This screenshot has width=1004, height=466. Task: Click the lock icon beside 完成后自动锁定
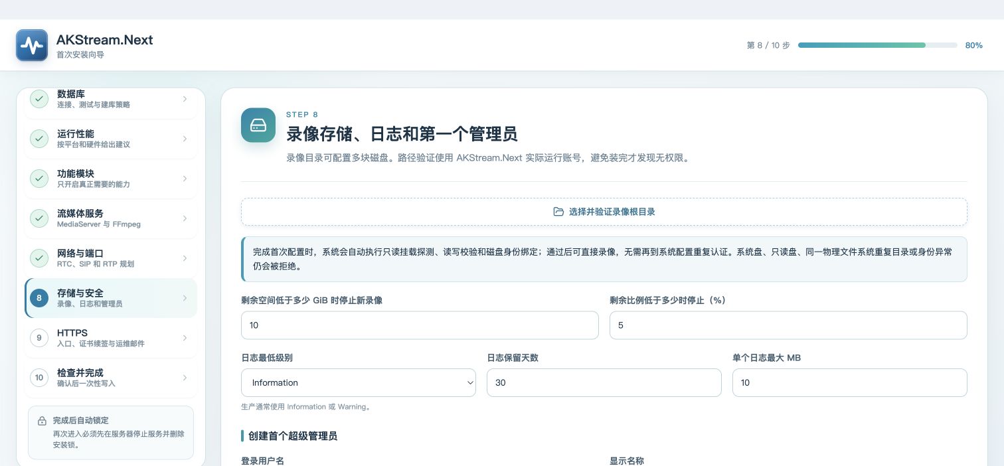(42, 421)
